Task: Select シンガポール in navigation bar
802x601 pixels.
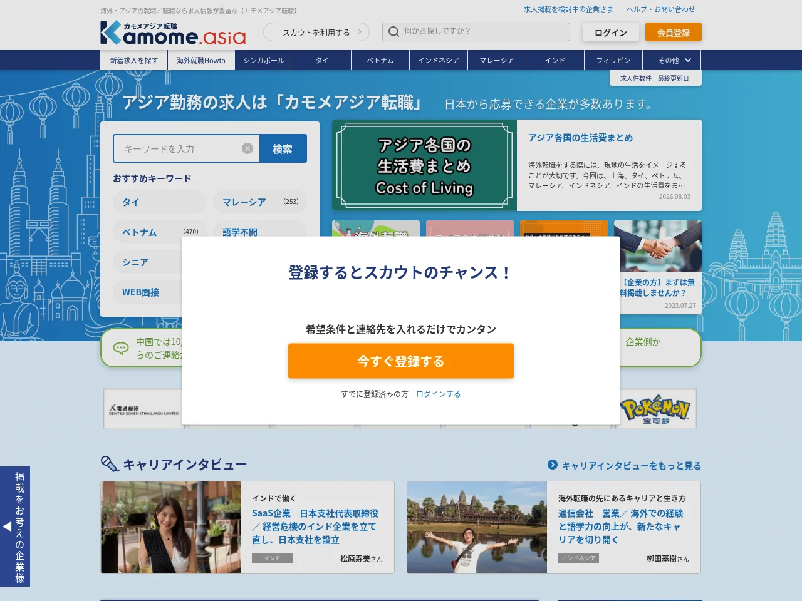Action: pos(264,60)
